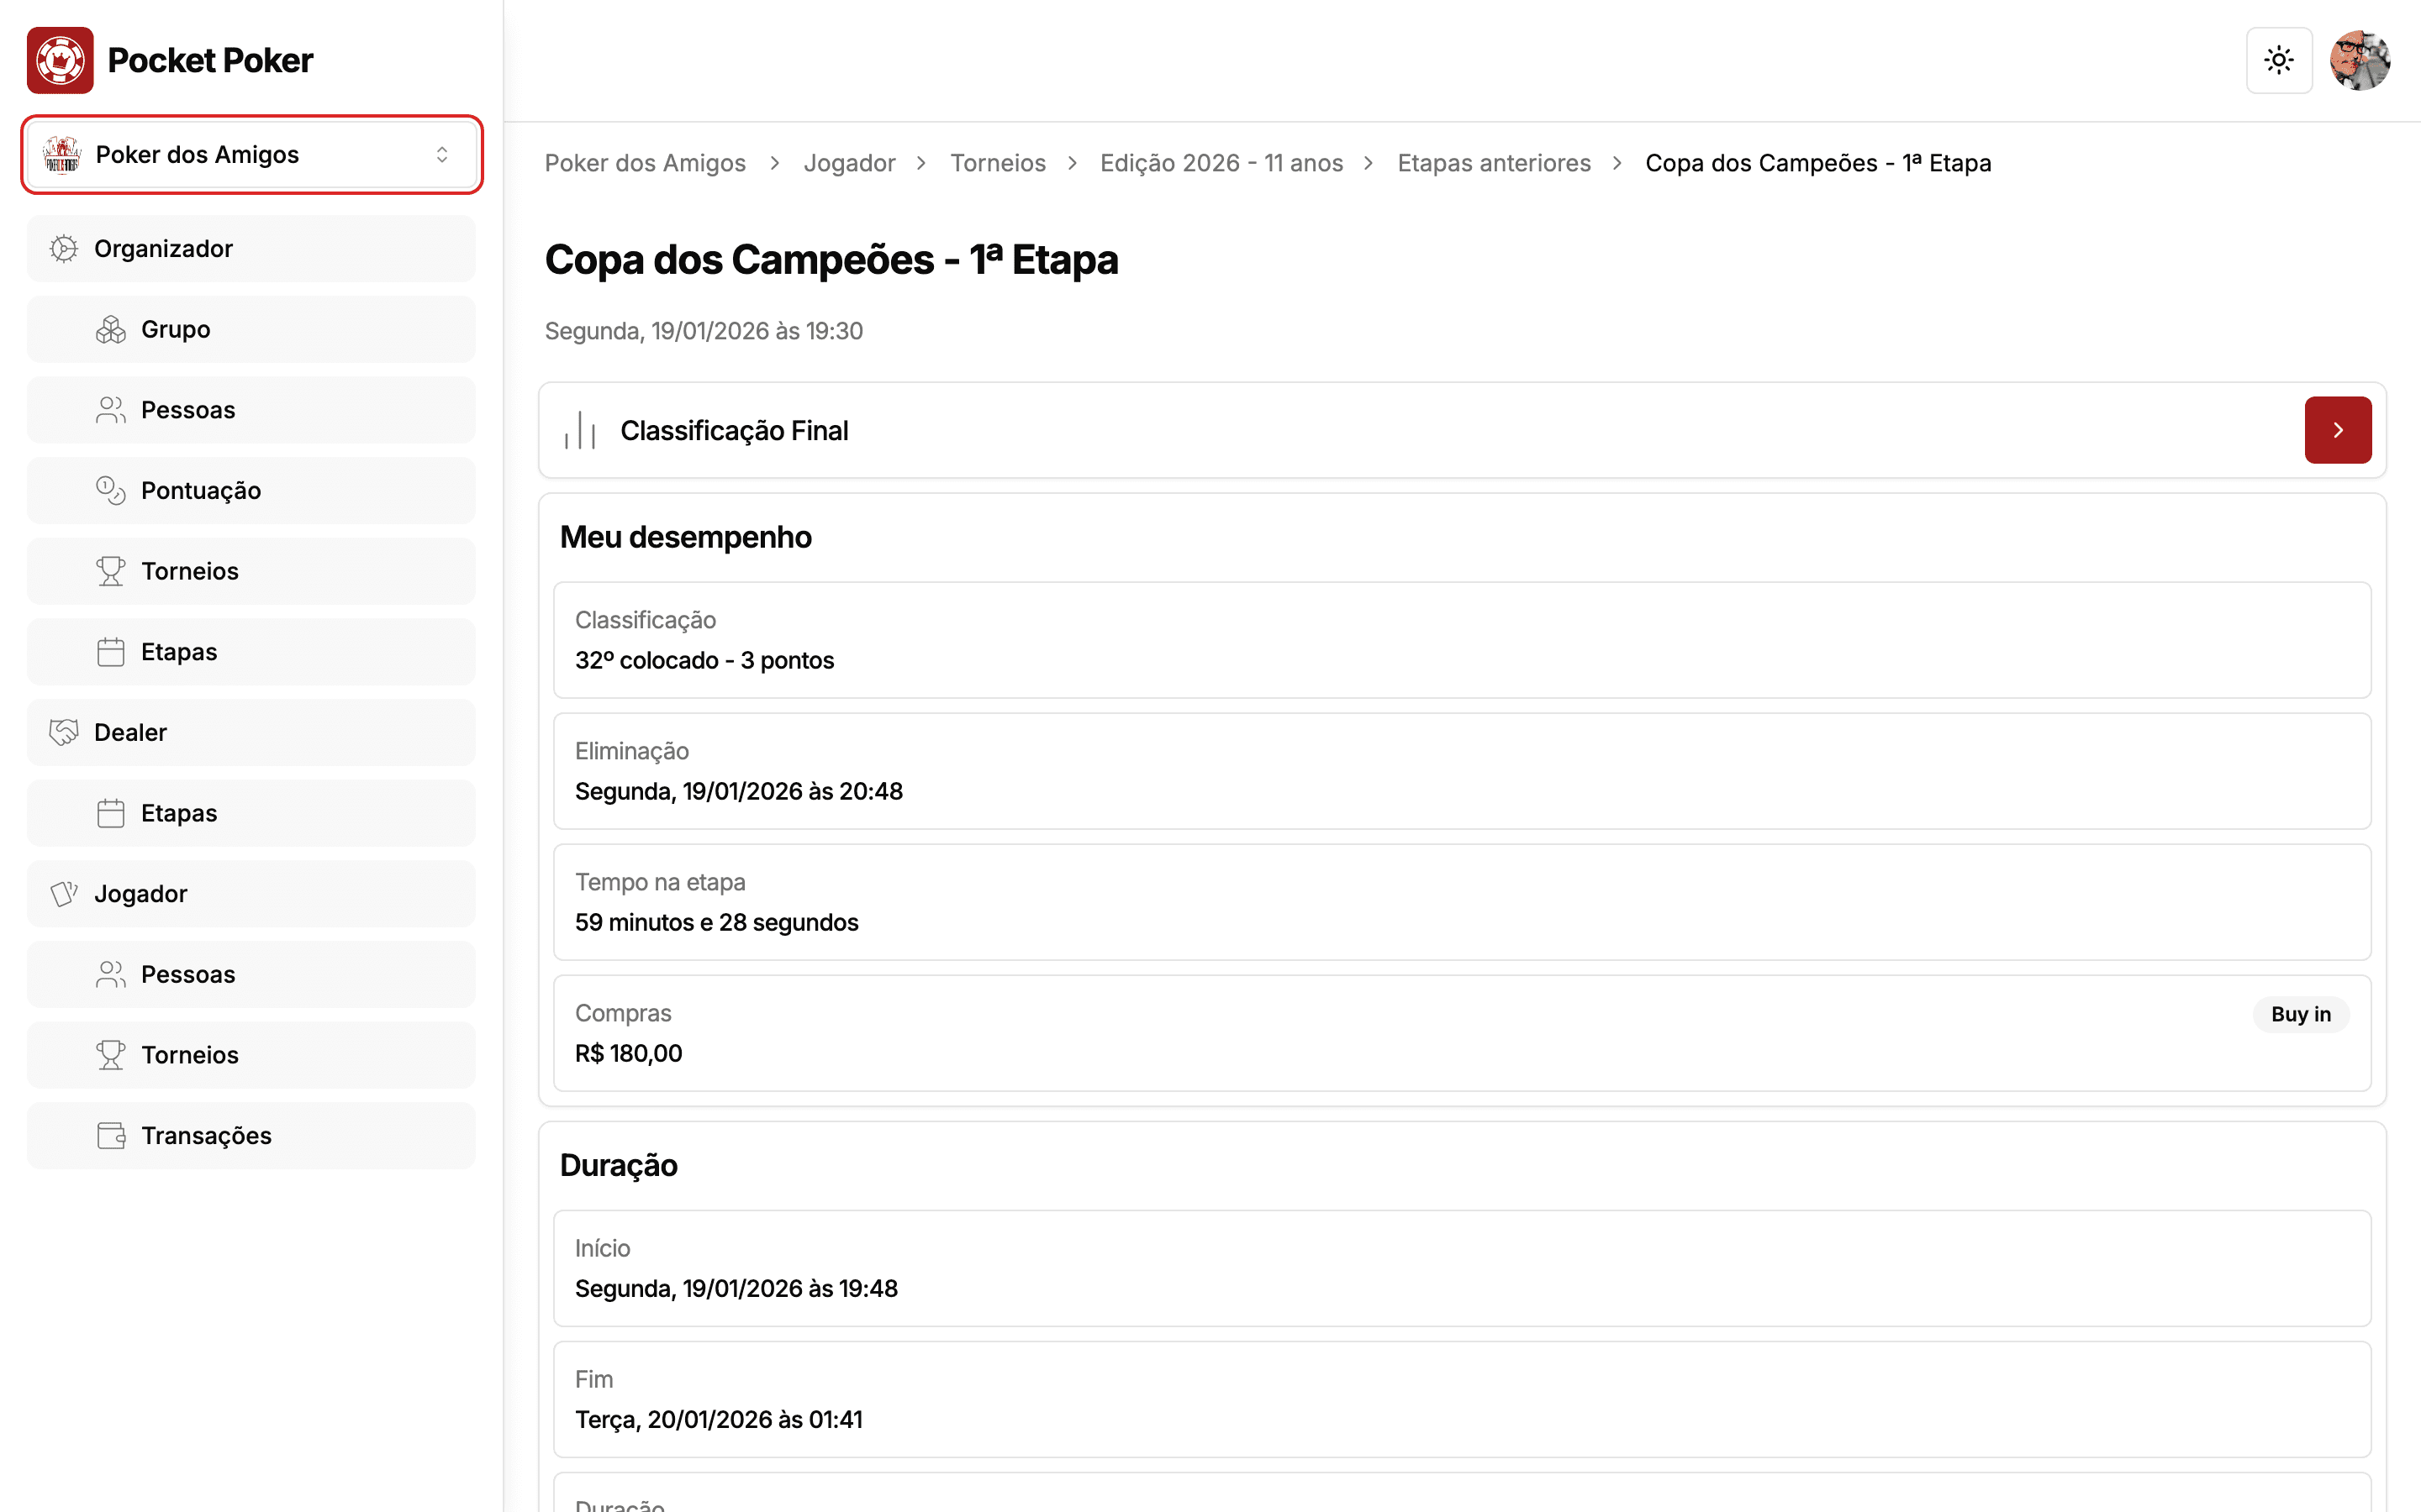
Task: Go to Edição 2026 - 11 anos breadcrumb
Action: pyautogui.click(x=1221, y=163)
